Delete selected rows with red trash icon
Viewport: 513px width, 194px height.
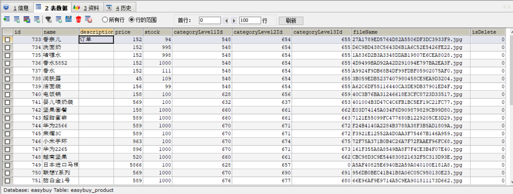coord(78,19)
